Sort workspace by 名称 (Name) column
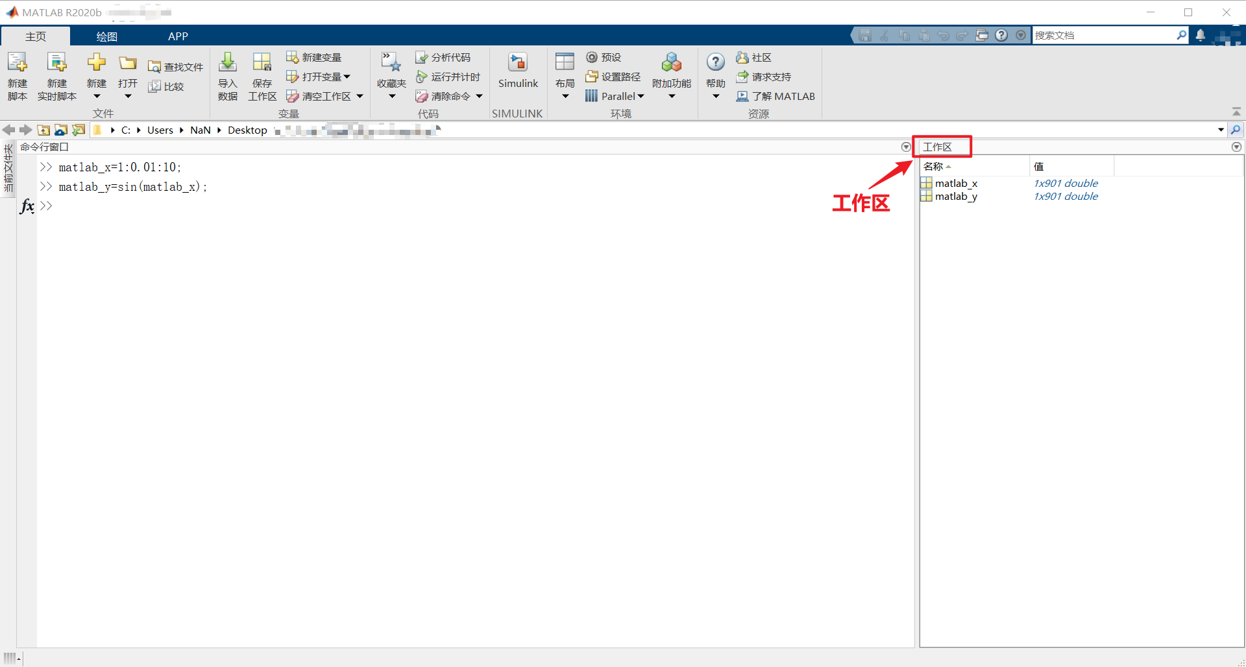The height and width of the screenshot is (667, 1246). pos(974,167)
